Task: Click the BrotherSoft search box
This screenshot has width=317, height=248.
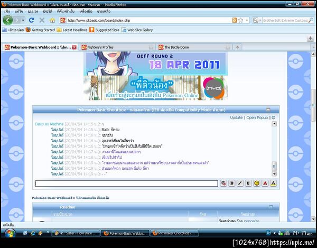Action: click(285, 21)
